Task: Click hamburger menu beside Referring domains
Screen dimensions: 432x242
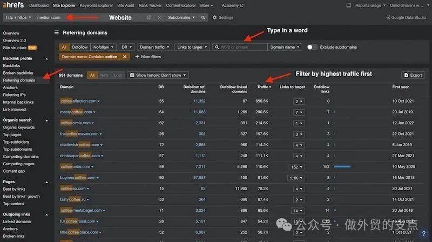Action: click(57, 32)
